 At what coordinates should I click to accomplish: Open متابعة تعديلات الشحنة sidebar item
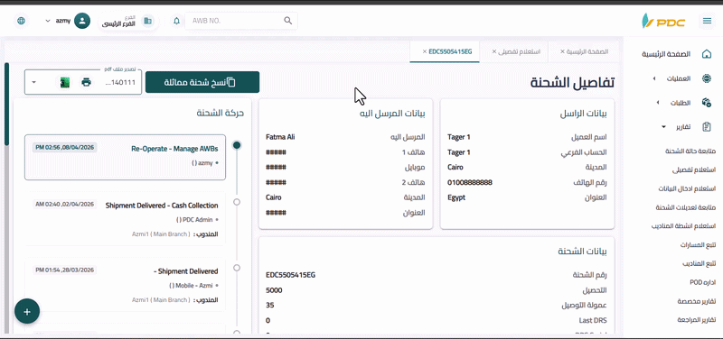[686, 207]
